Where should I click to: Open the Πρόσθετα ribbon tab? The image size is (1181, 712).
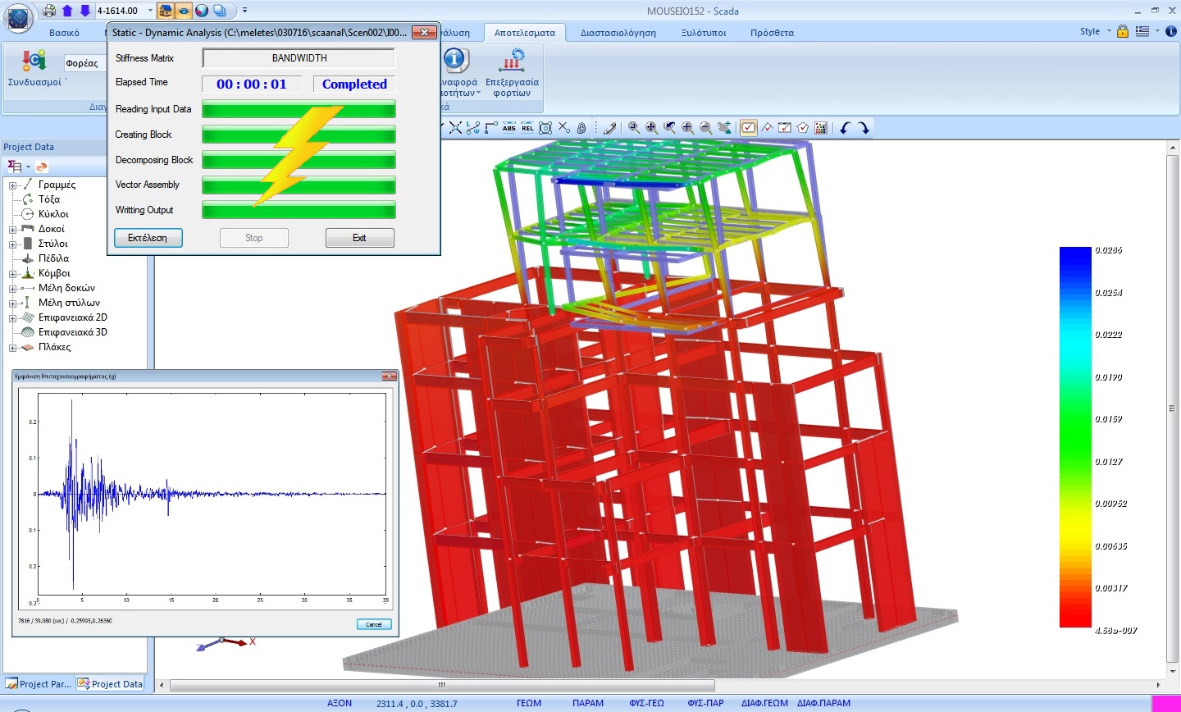tap(772, 33)
